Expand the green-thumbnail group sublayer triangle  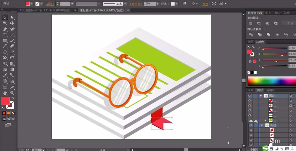(265, 120)
